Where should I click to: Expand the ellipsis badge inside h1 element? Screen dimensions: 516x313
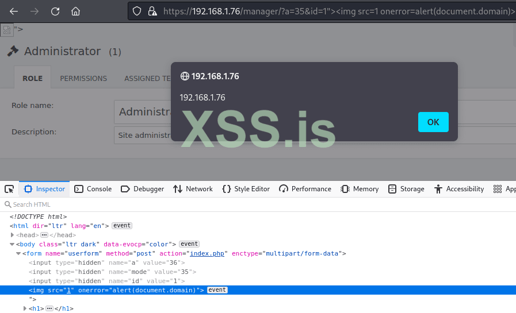coord(49,308)
